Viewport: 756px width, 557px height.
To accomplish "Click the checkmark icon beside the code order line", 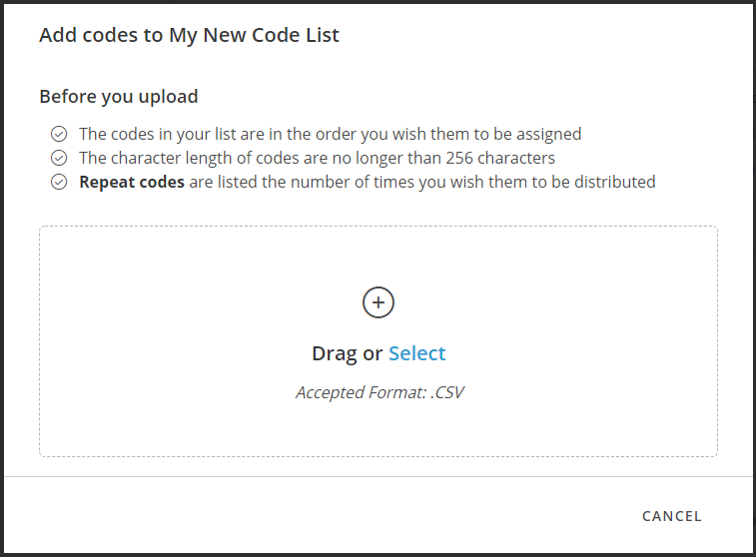I will click(59, 134).
